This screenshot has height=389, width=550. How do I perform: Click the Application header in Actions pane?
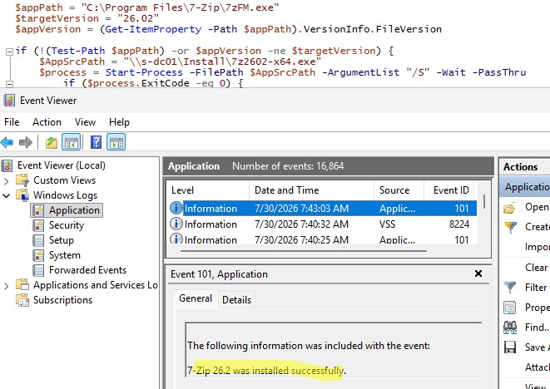pos(525,187)
